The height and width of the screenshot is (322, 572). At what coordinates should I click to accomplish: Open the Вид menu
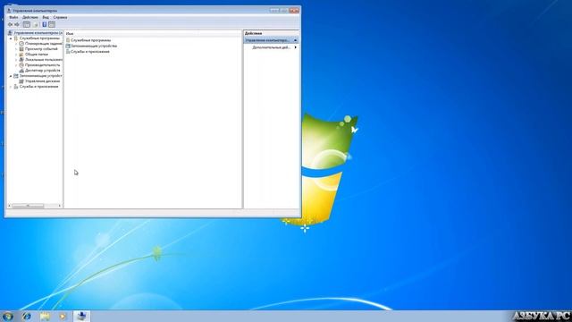[46, 17]
